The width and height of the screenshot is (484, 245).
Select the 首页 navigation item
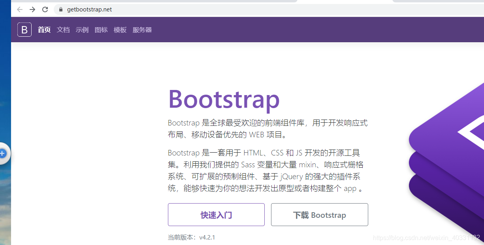pos(44,30)
